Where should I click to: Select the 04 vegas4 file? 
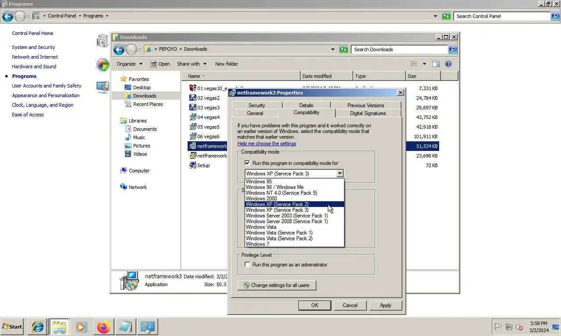click(204, 117)
